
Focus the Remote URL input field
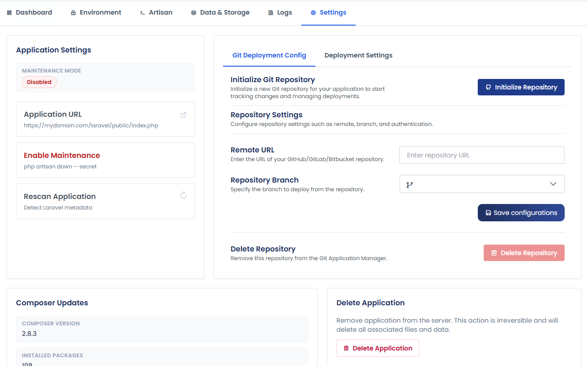pos(482,155)
